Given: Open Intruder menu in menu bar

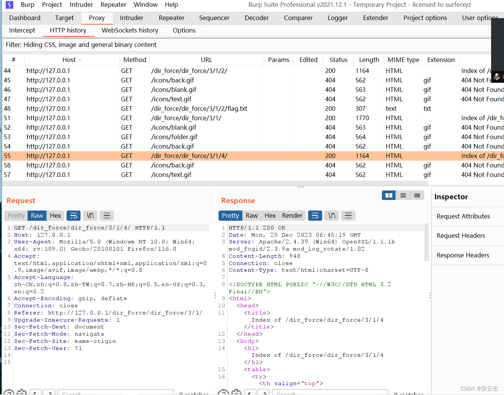Looking at the screenshot, I should click(x=81, y=5).
